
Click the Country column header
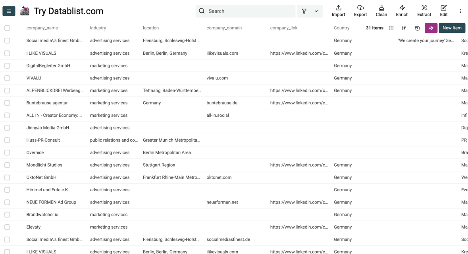(341, 28)
